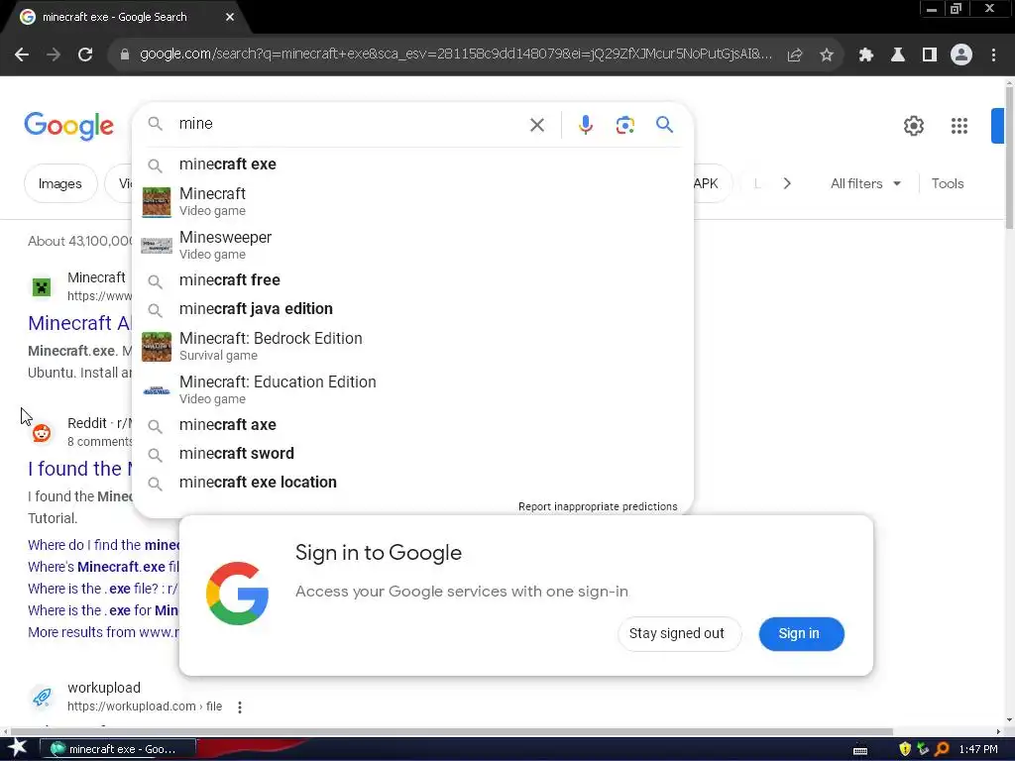Choose suggestion minecraft java edition
1015x761 pixels.
pos(412,309)
